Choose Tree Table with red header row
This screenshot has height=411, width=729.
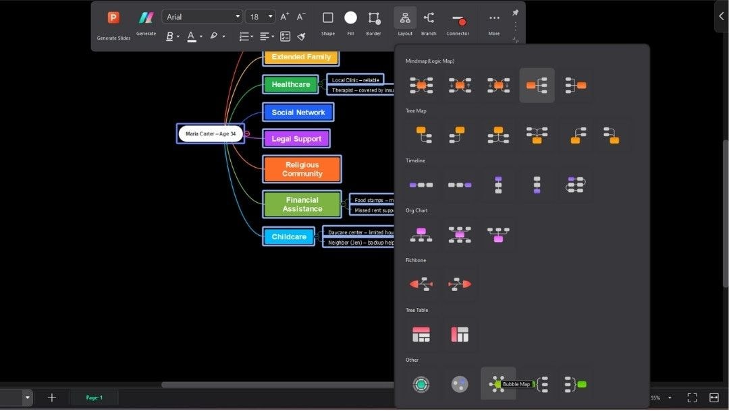click(x=421, y=334)
